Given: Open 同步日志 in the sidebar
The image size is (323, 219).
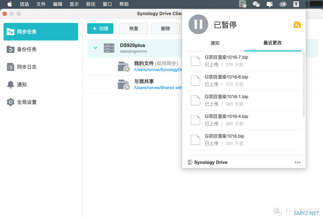Looking at the screenshot, I should pyautogui.click(x=41, y=67).
